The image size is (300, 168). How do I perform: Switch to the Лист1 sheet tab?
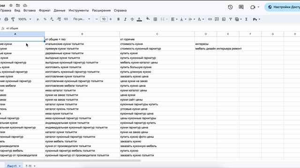[x=14, y=166]
